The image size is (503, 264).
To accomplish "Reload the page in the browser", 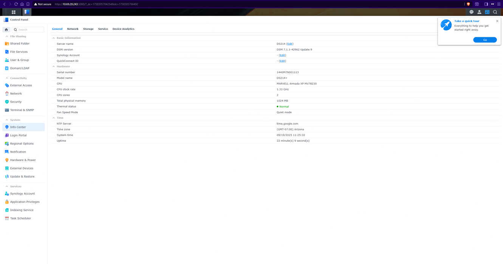I will click(16, 4).
